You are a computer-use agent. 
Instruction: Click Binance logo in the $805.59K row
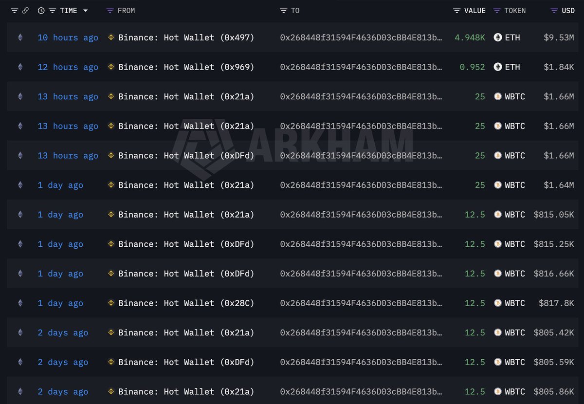[x=111, y=362]
